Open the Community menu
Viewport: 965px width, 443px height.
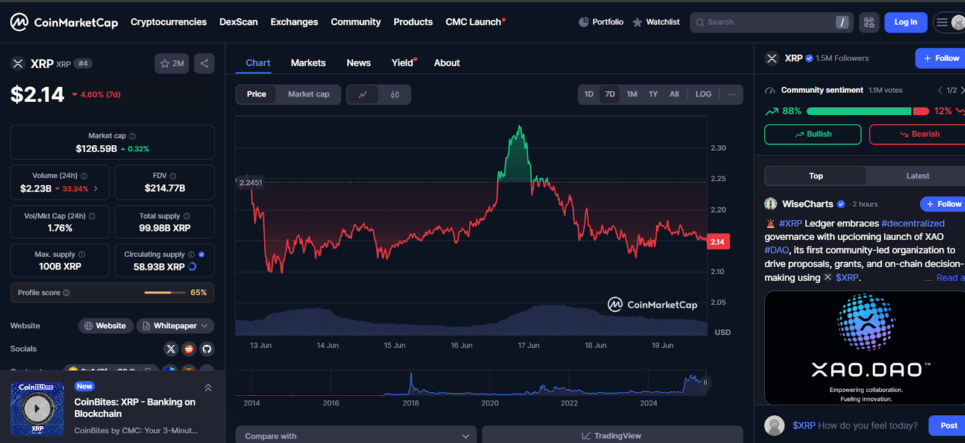pyautogui.click(x=356, y=22)
